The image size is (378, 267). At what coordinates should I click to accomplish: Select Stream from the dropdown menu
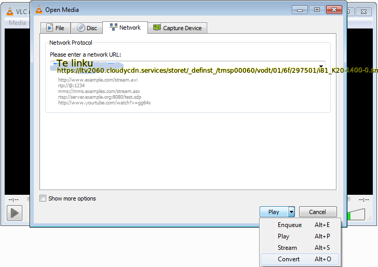[300, 248]
